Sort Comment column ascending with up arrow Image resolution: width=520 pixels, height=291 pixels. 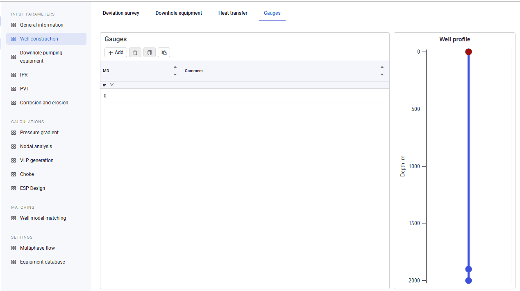click(x=382, y=67)
